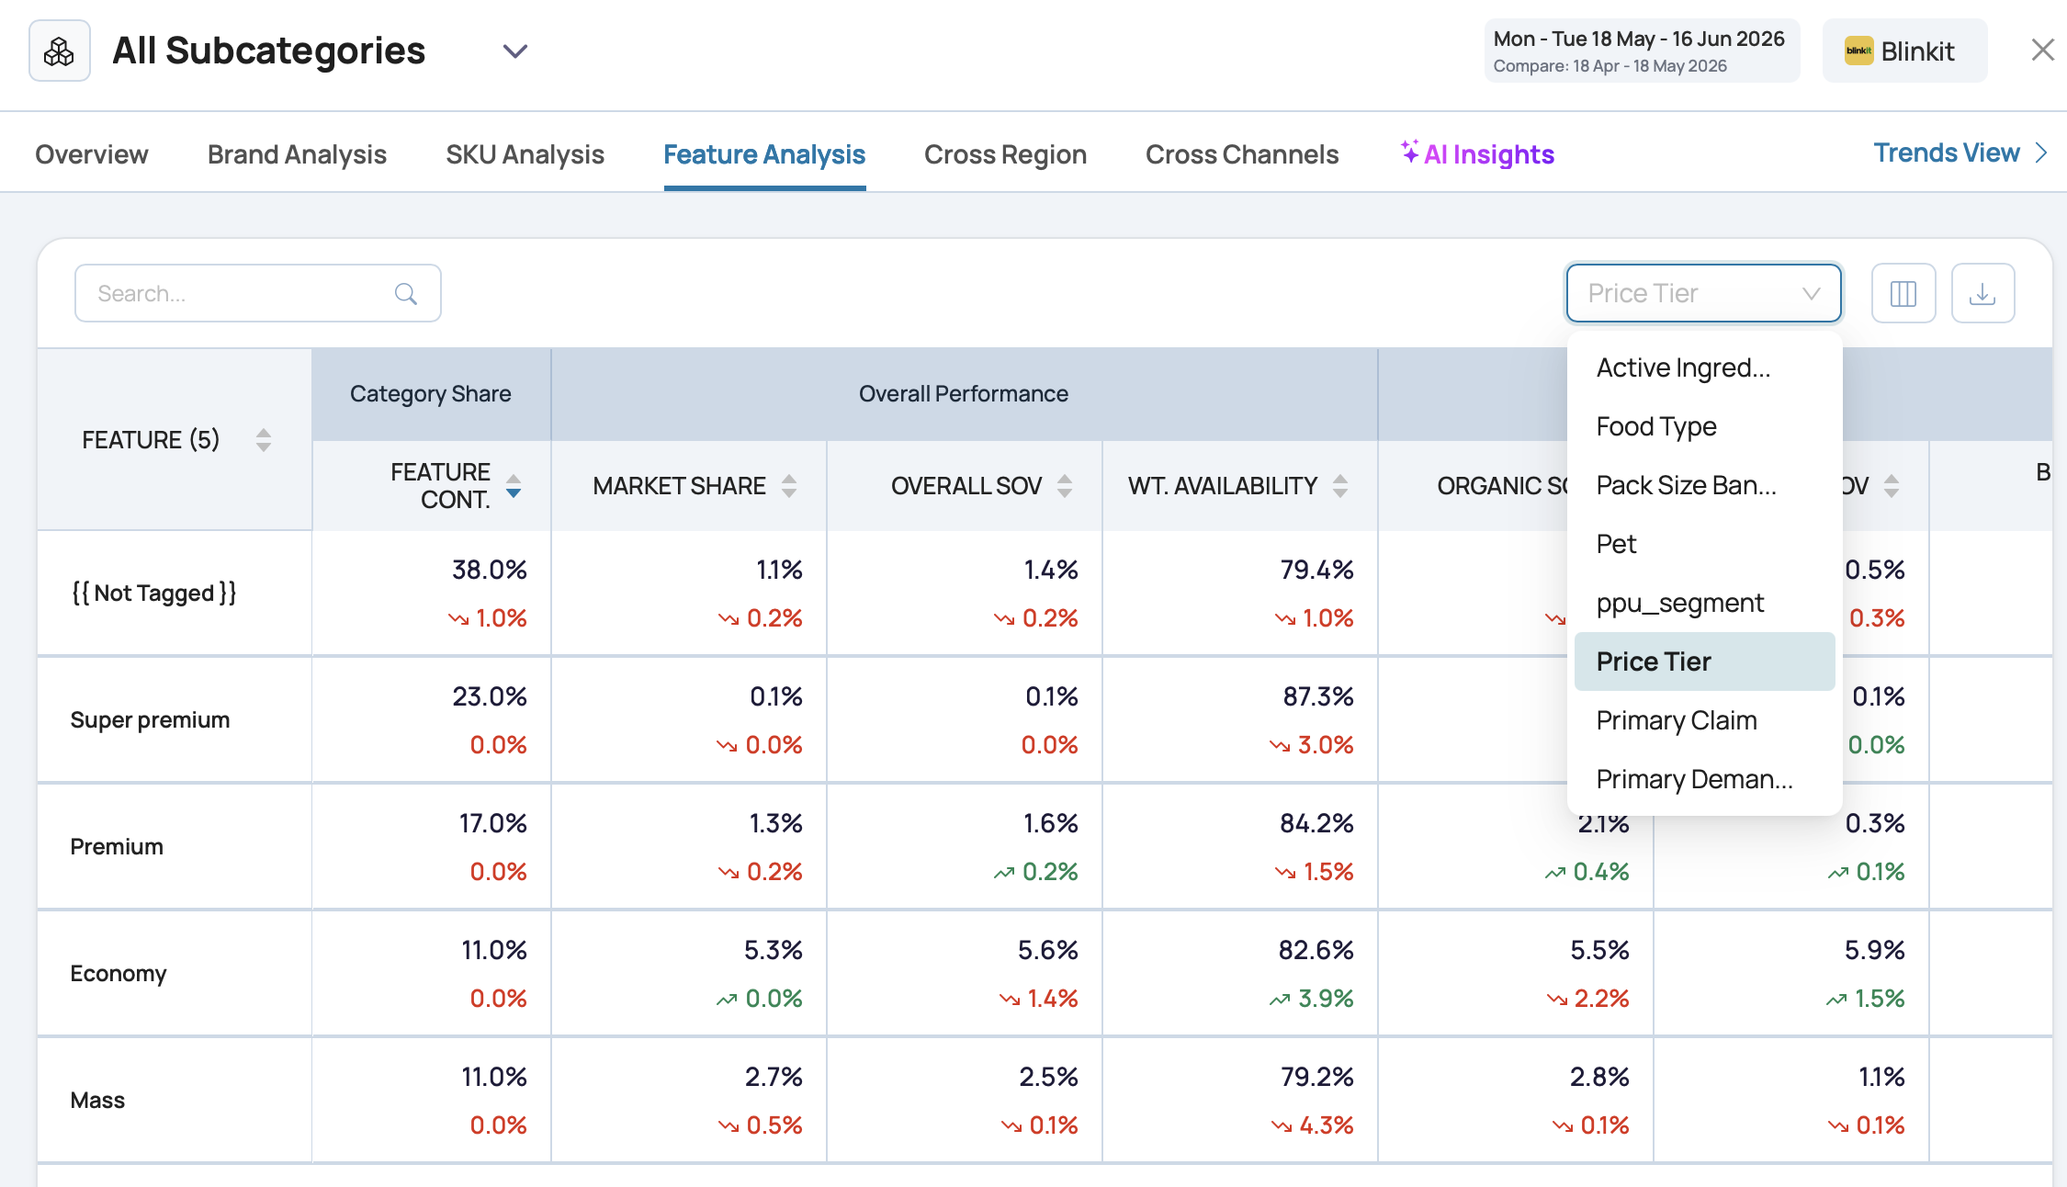
Task: Sort the FEATURE (5) column
Action: (x=264, y=440)
